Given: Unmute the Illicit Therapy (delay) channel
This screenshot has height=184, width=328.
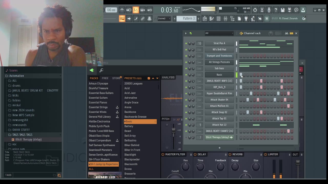Looking at the screenshot, I should tap(186, 137).
